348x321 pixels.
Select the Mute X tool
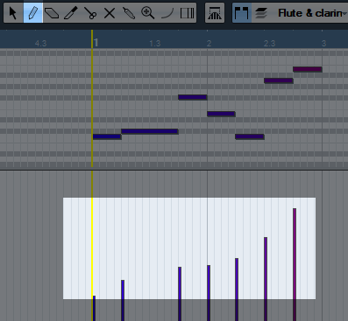[x=110, y=13]
